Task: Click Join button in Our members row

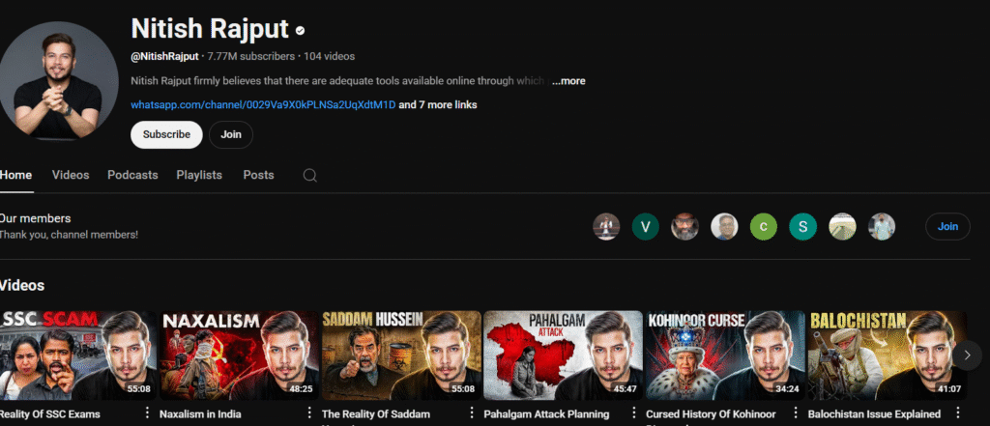Action: pyautogui.click(x=947, y=226)
